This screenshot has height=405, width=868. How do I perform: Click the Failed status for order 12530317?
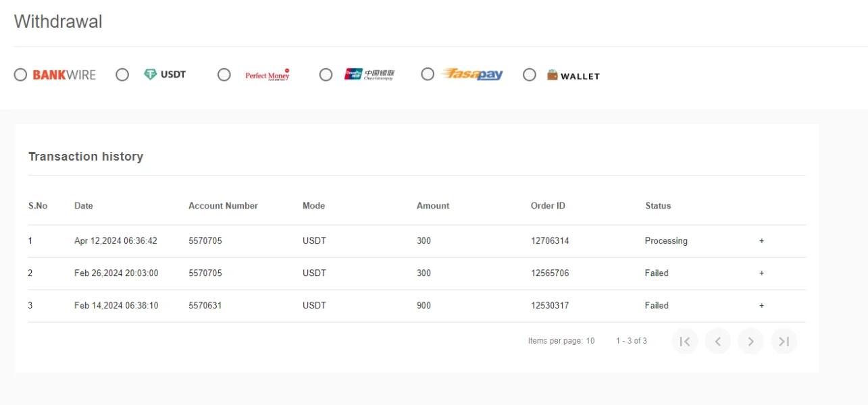click(x=657, y=306)
